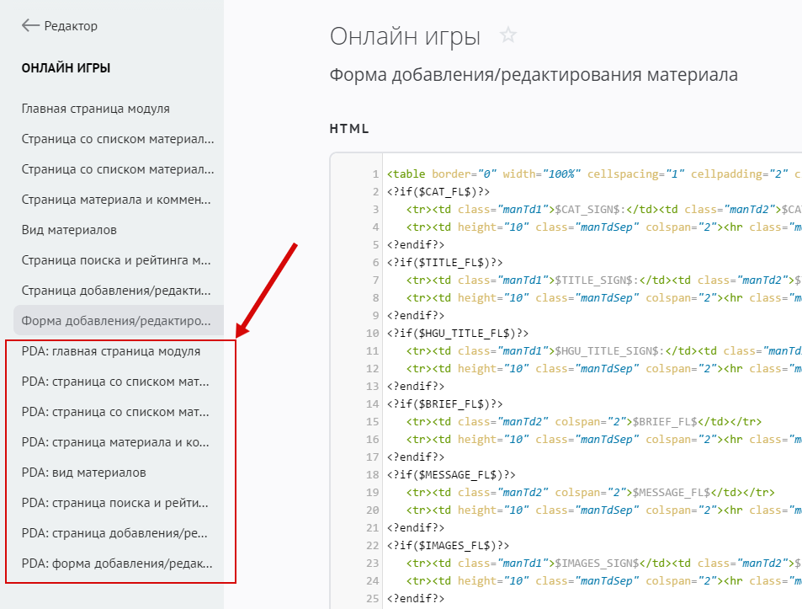Open PDA: страница поиска и рейти… item
The width and height of the screenshot is (802, 609).
pyautogui.click(x=116, y=503)
